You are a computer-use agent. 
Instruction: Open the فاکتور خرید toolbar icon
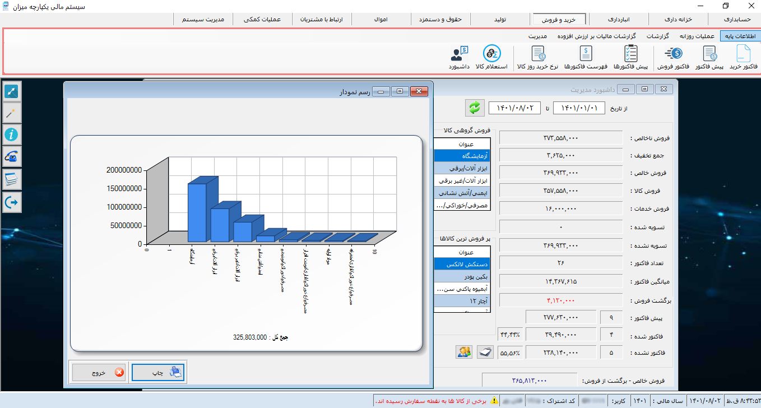tap(743, 58)
